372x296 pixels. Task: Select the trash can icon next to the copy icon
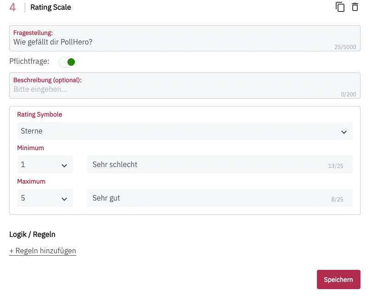click(355, 7)
